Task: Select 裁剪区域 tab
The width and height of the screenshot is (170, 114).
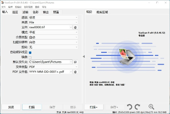Action: [102, 12]
